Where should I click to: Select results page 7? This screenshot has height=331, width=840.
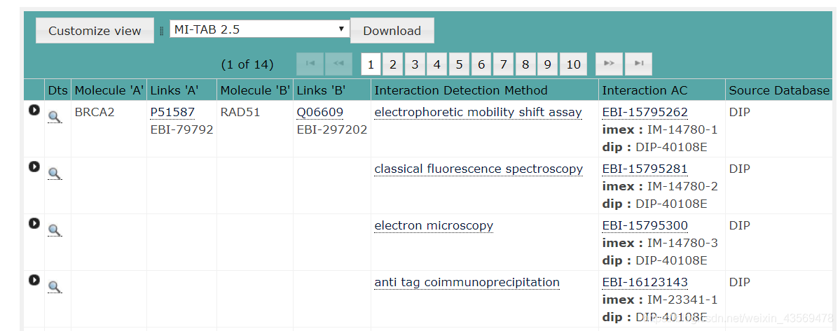point(503,64)
